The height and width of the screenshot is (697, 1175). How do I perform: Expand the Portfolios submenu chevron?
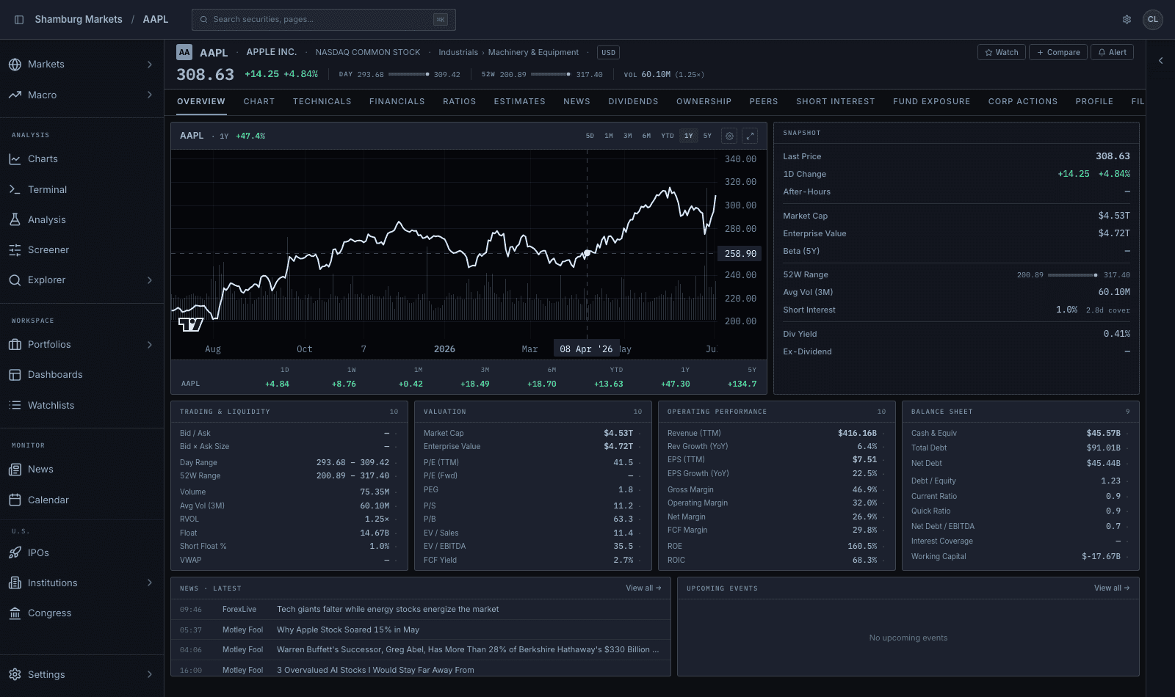tap(150, 345)
